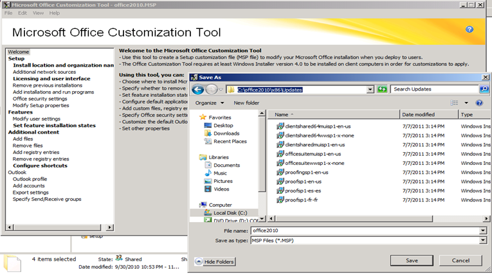The image size is (492, 274).
Task: Click the search magnifier icon in Save As
Action: click(x=484, y=89)
